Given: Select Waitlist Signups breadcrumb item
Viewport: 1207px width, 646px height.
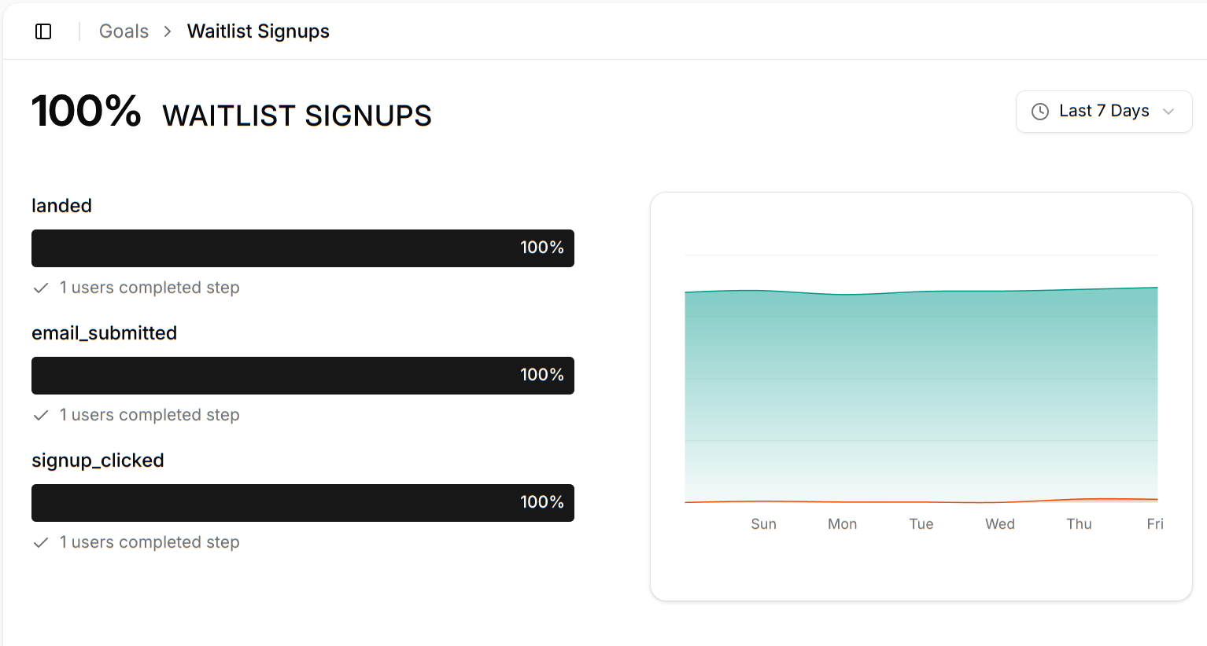Looking at the screenshot, I should click(x=258, y=31).
